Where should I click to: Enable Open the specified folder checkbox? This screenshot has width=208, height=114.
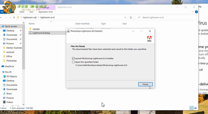click(74, 62)
